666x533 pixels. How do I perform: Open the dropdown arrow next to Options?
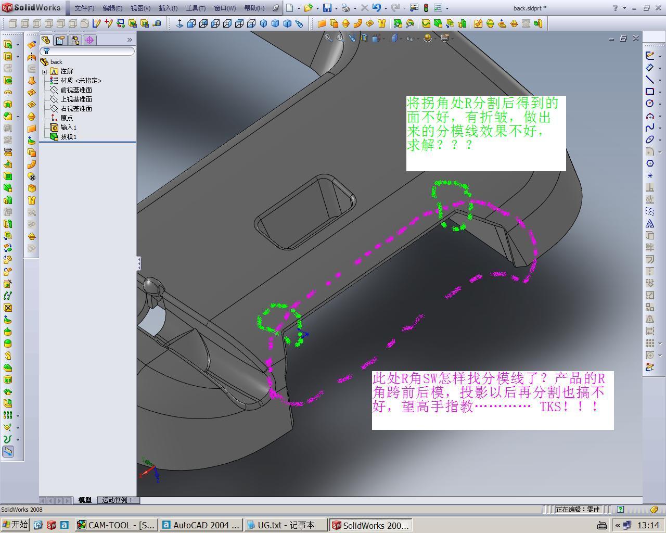tap(447, 8)
